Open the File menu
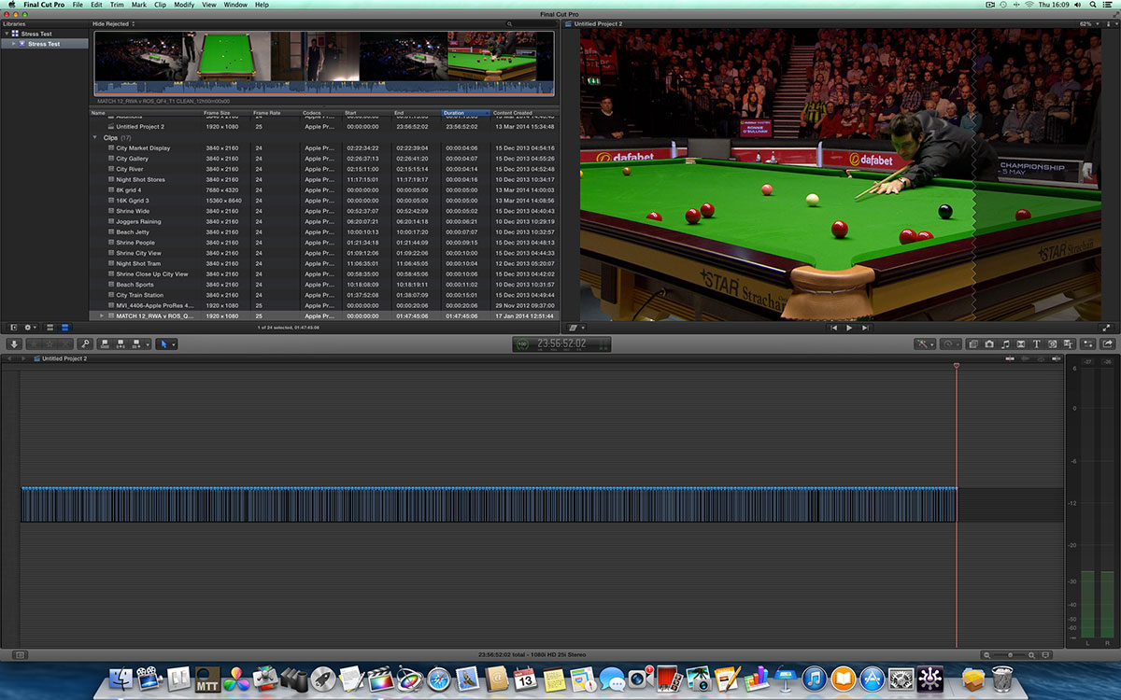This screenshot has height=700, width=1121. 78,5
